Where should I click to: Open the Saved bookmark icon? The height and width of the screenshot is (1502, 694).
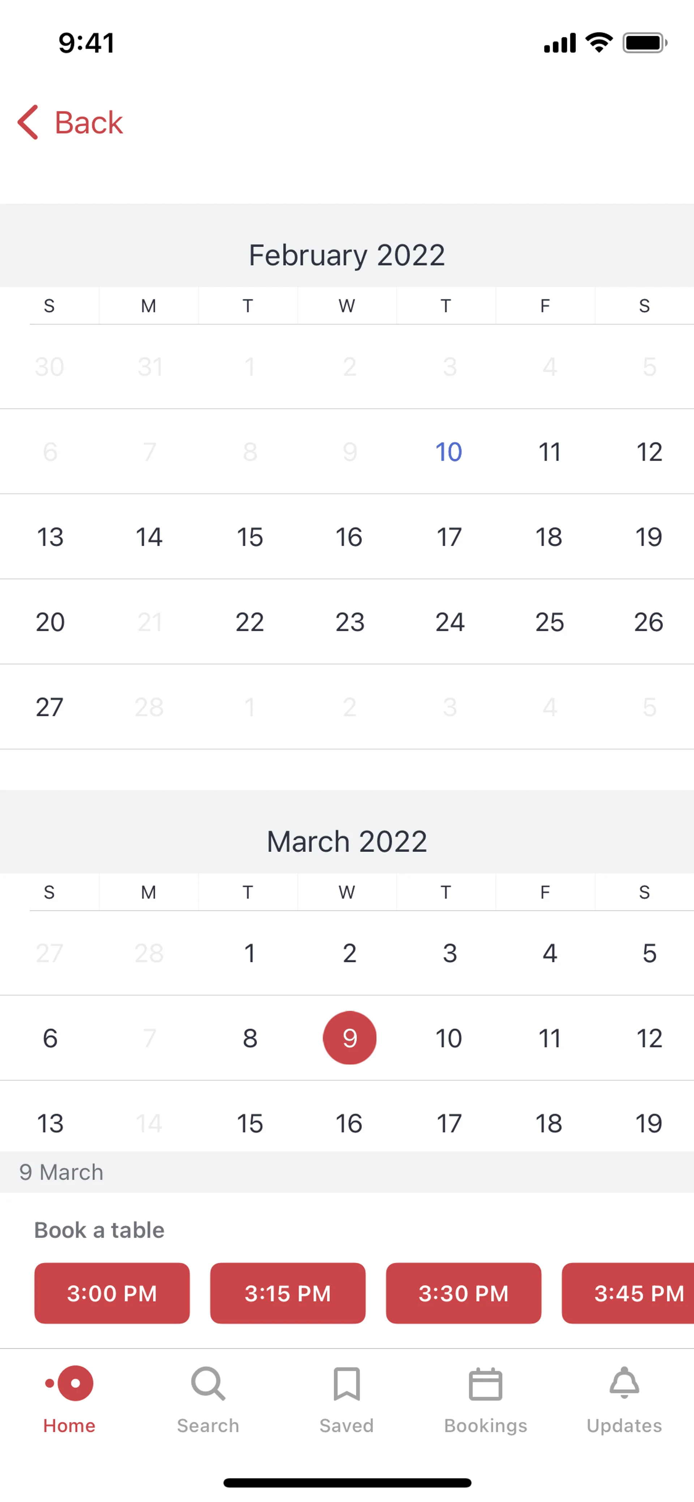tap(346, 1383)
